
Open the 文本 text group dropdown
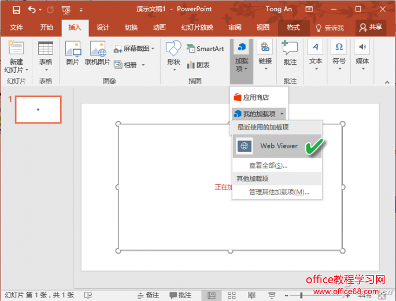(316, 55)
